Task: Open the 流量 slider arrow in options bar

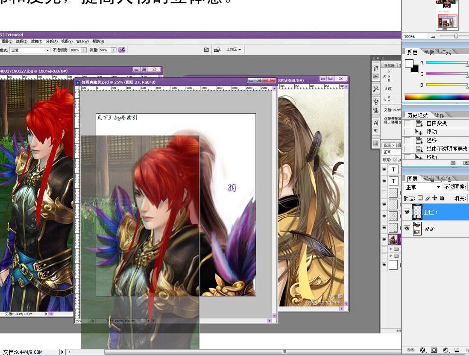Action: pos(114,50)
